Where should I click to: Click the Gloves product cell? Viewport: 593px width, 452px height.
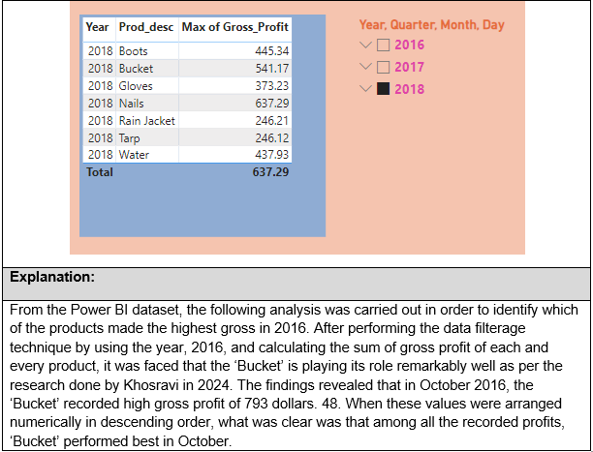136,86
